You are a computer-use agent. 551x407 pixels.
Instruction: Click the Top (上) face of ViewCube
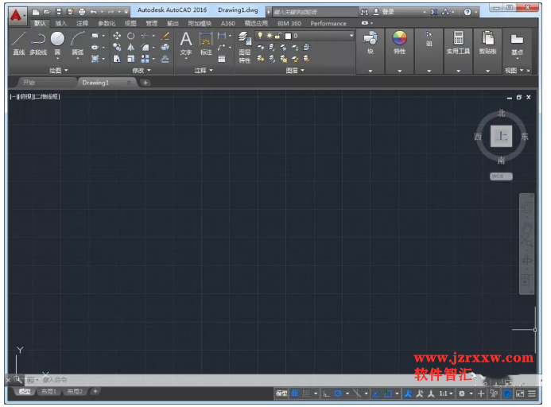pyautogui.click(x=502, y=136)
